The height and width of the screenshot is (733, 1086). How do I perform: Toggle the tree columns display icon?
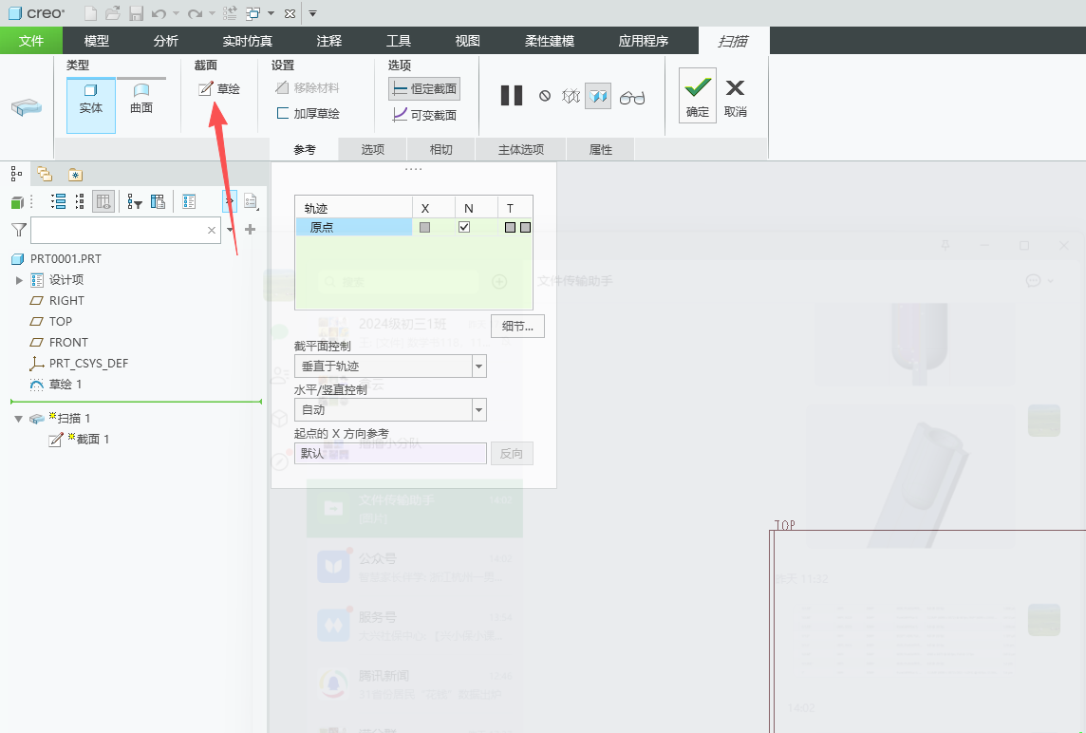[x=103, y=201]
